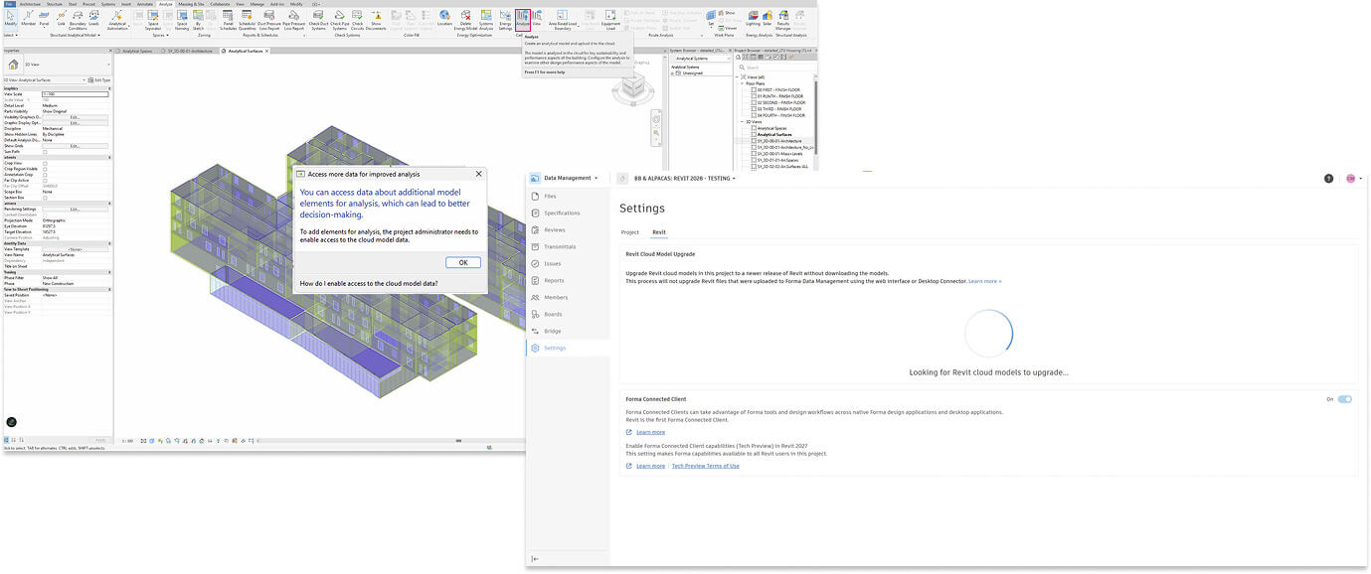Select the Modify tool in the Revit ribbon
The image size is (1371, 574).
coord(11,18)
